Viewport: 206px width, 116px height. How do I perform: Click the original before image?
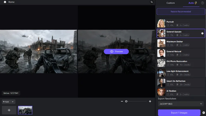point(38,52)
